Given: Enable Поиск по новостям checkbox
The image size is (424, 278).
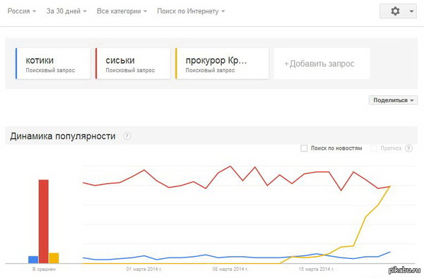Looking at the screenshot, I should point(304,149).
